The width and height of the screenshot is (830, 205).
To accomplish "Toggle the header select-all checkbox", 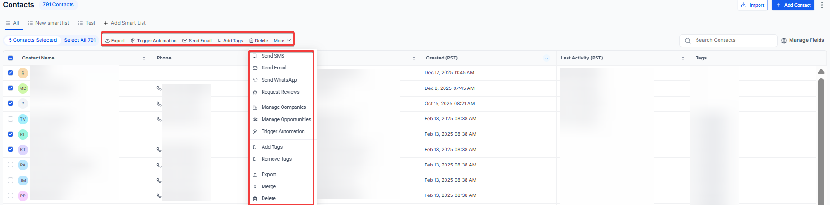I will [x=10, y=58].
